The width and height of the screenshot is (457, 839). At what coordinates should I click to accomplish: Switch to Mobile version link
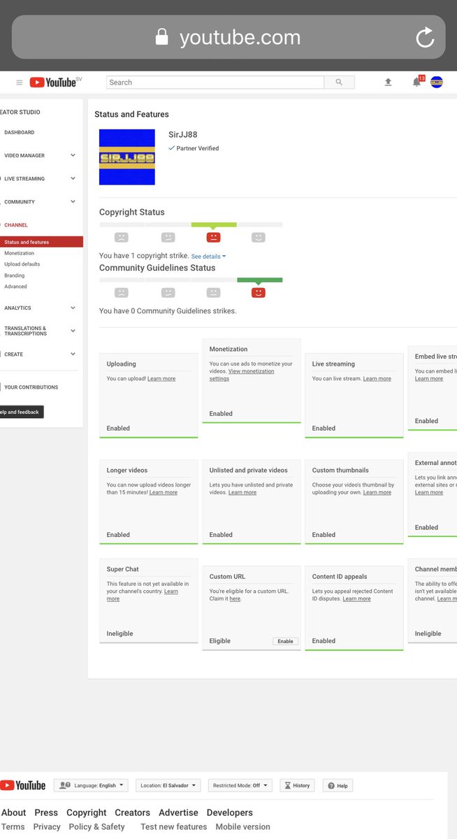coord(242,826)
